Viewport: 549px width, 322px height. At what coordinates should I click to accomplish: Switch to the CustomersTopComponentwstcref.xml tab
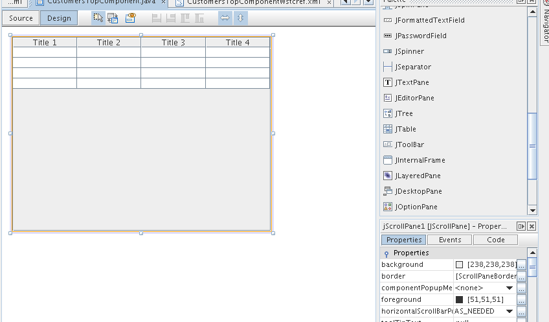click(254, 2)
